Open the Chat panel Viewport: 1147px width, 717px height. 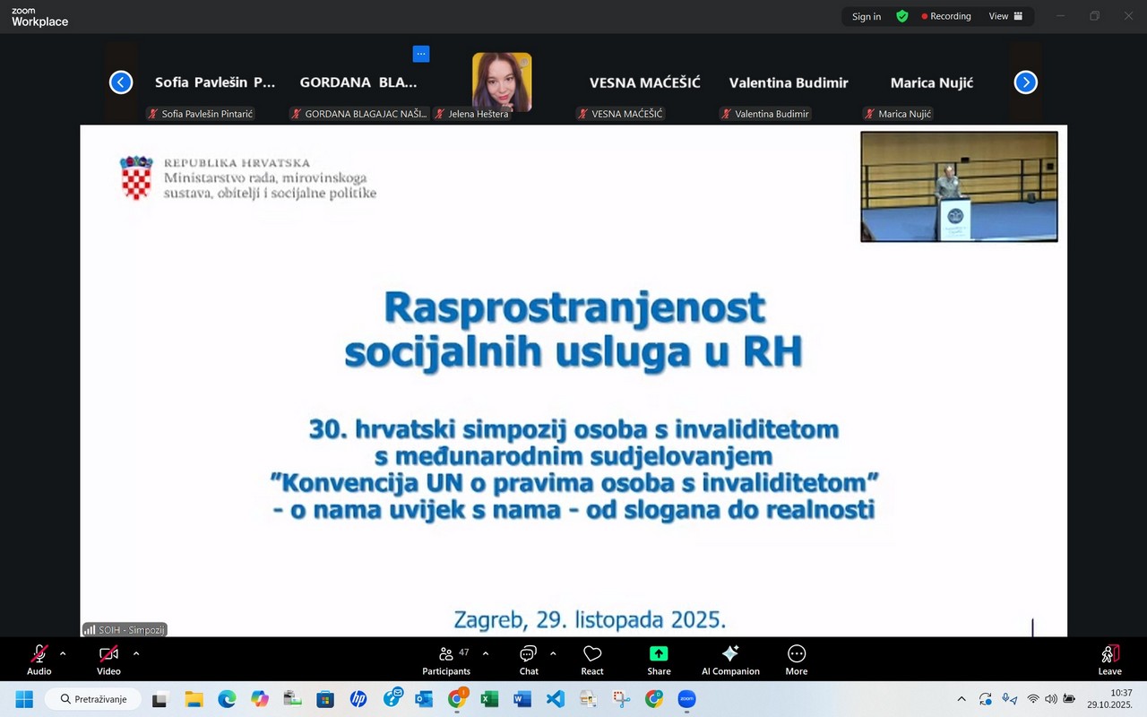pyautogui.click(x=528, y=659)
